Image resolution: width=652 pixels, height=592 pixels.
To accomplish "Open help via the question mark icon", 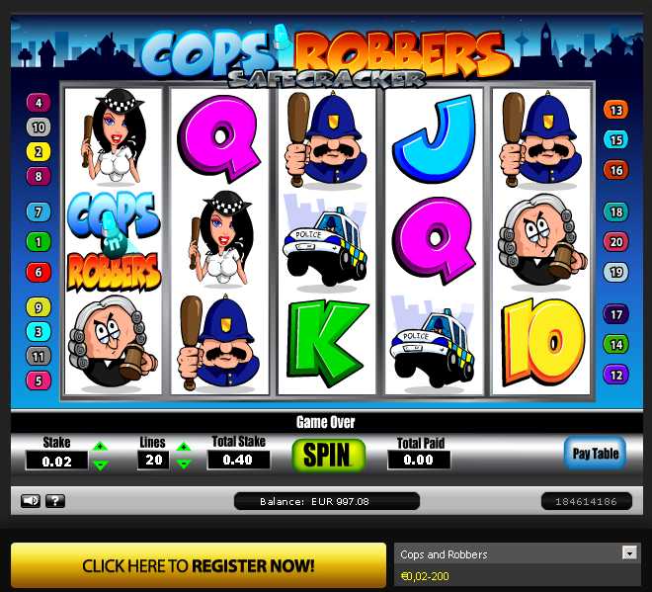I will click(x=55, y=500).
